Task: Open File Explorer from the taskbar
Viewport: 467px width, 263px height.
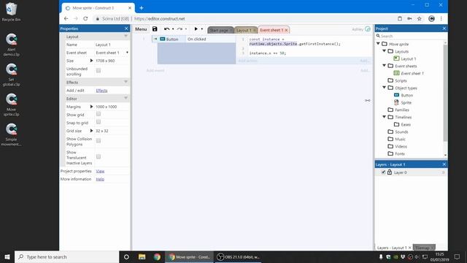Action: click(142, 256)
